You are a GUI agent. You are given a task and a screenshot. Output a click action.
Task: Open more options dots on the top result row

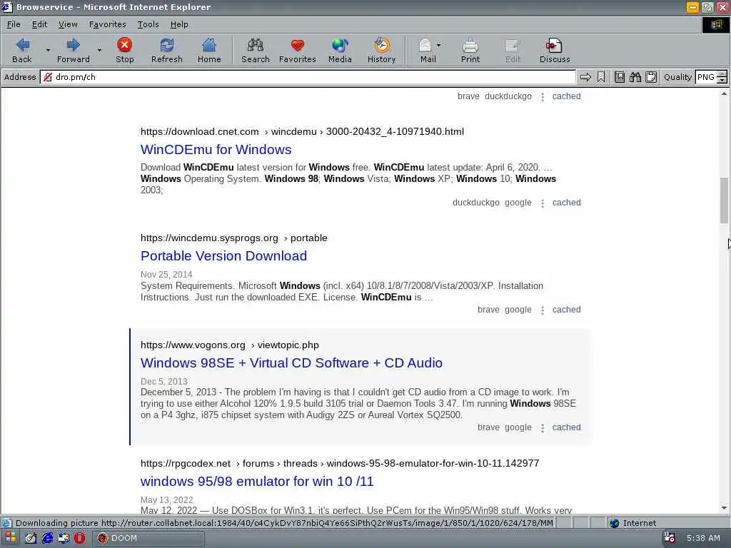pos(543,97)
